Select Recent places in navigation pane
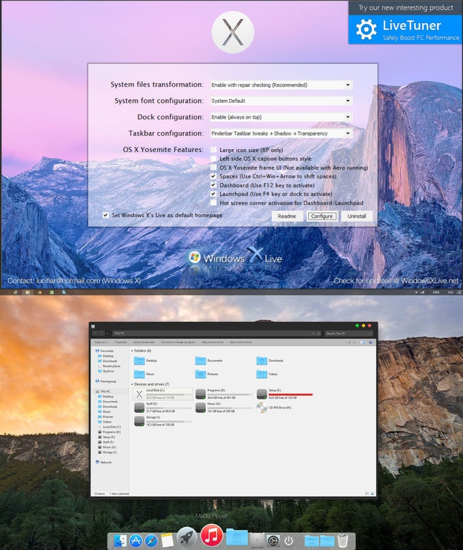 pyautogui.click(x=109, y=366)
